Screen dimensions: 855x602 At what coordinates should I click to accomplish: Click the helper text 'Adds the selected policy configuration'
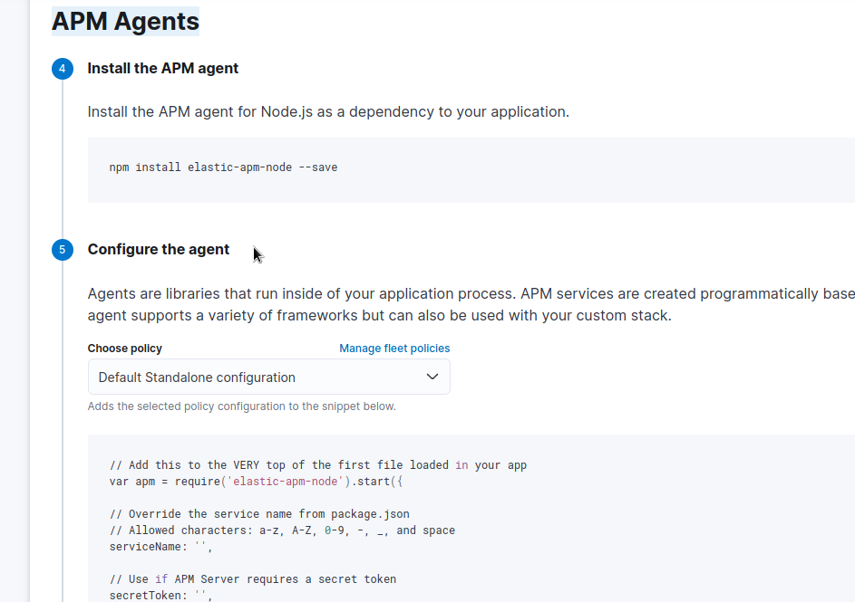click(x=241, y=406)
